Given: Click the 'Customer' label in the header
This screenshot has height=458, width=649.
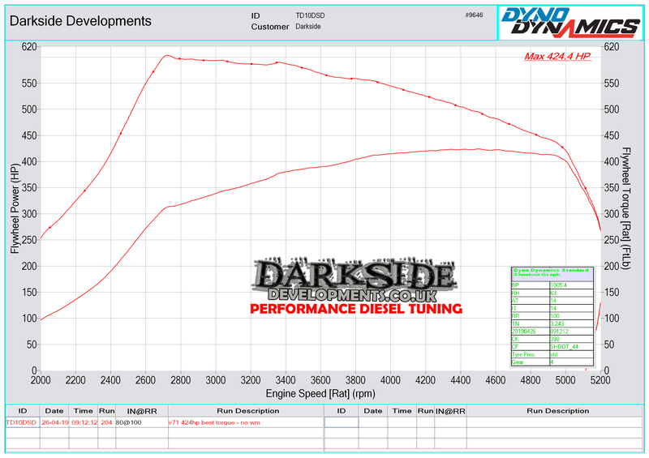Looking at the screenshot, I should (x=270, y=27).
